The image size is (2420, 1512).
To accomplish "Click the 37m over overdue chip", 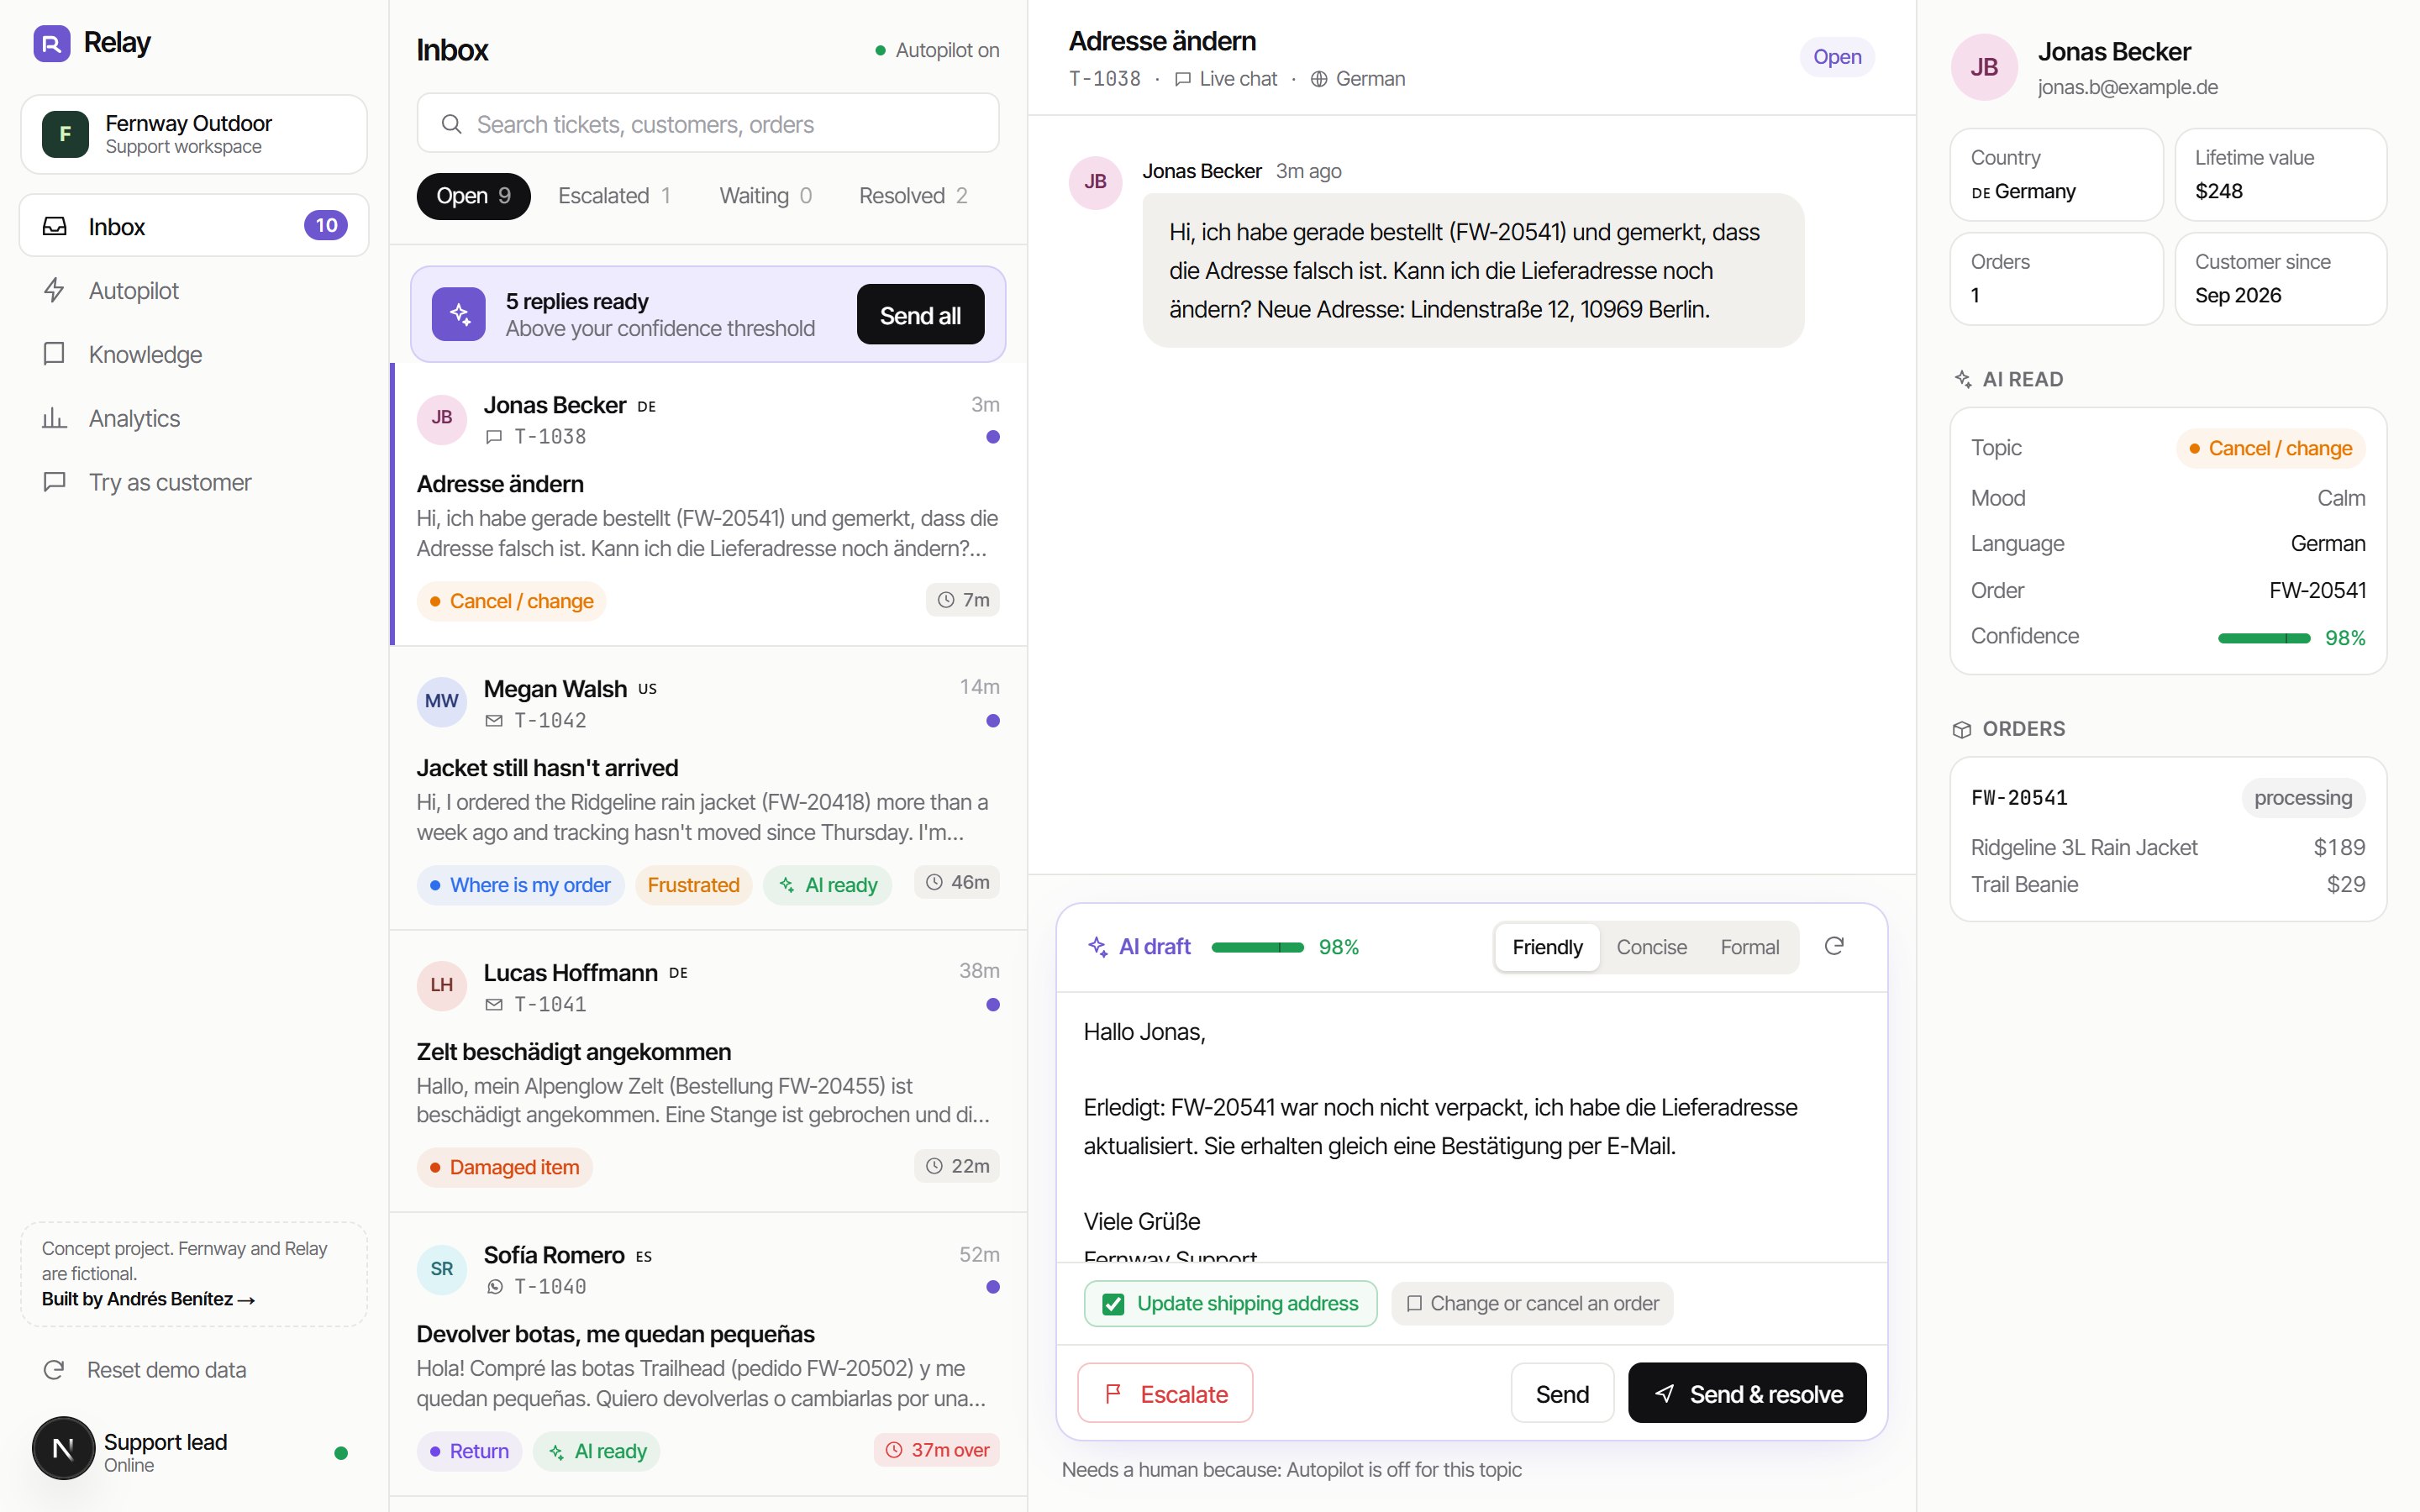I will tap(937, 1450).
